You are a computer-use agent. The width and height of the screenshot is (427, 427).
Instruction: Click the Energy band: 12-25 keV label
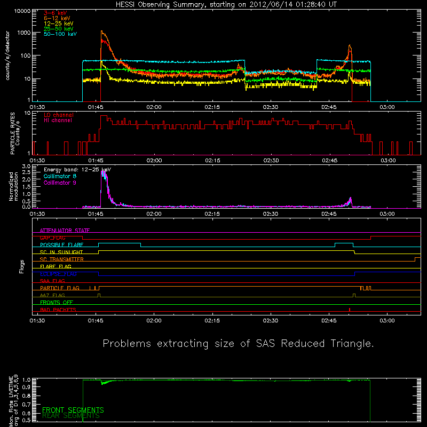coord(77,170)
